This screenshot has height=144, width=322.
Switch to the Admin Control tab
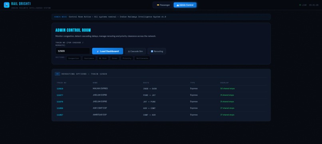185,5
